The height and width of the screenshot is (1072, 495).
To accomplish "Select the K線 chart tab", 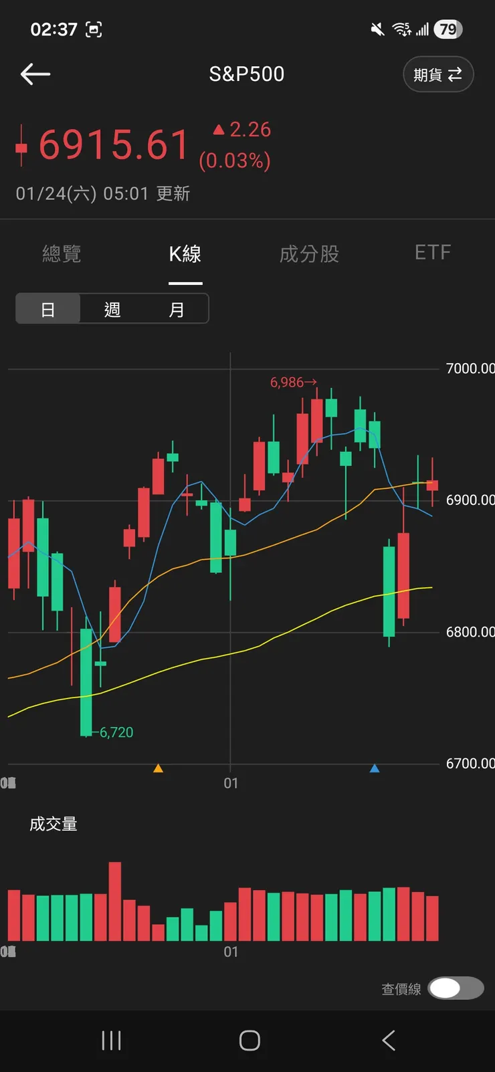I will point(185,254).
